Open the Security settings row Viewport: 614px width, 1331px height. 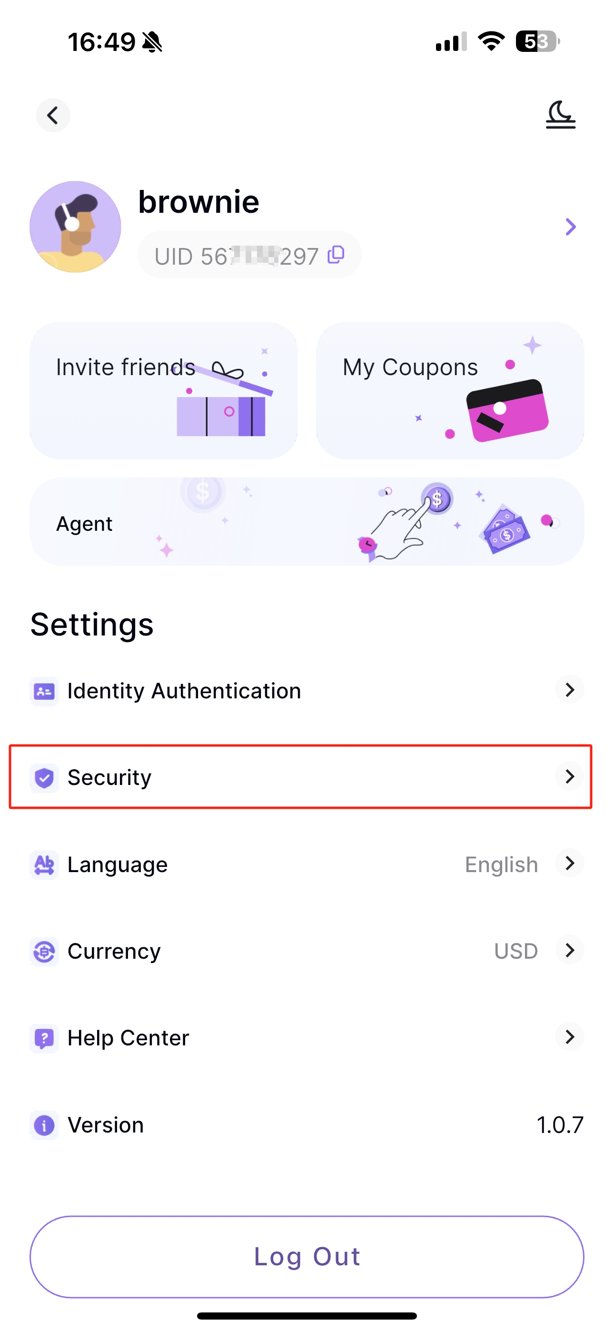[301, 776]
